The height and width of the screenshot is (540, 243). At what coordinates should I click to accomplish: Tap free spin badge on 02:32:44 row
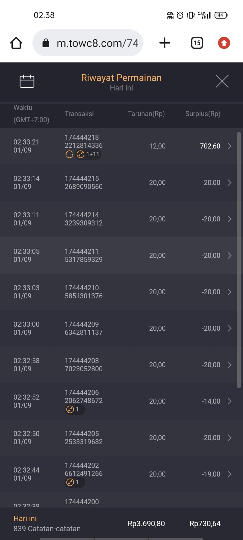coord(74,482)
